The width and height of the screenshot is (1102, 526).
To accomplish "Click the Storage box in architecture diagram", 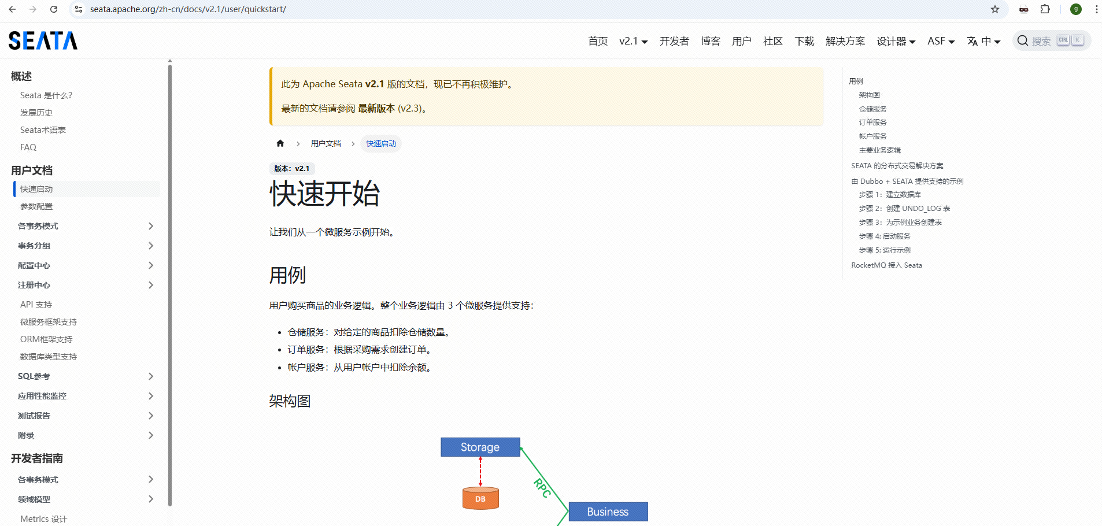I will coord(480,447).
